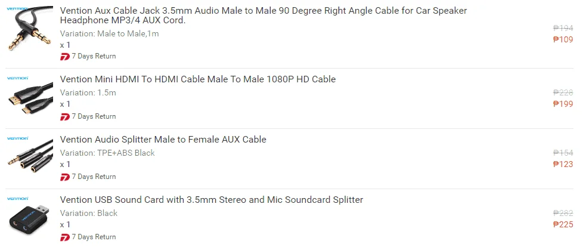Click the ₱225 discounted price
Viewport: 583px width, 247px height.
(563, 224)
